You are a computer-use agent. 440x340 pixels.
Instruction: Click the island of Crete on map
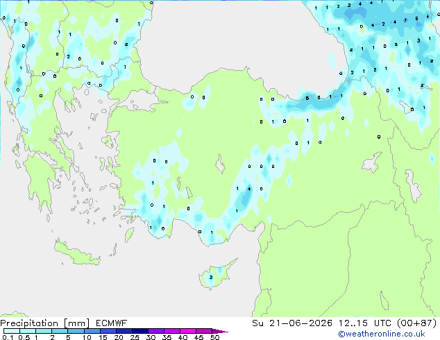tap(77, 253)
